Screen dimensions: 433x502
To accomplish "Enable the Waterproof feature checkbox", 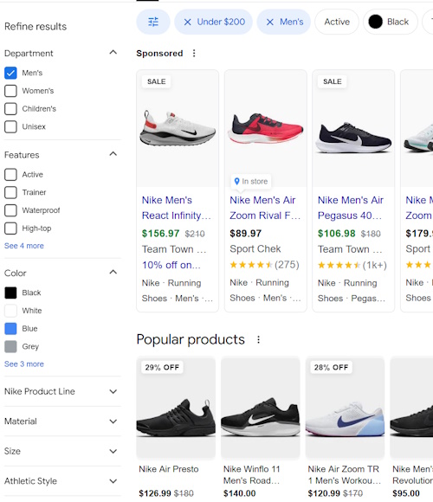I will pos(10,210).
